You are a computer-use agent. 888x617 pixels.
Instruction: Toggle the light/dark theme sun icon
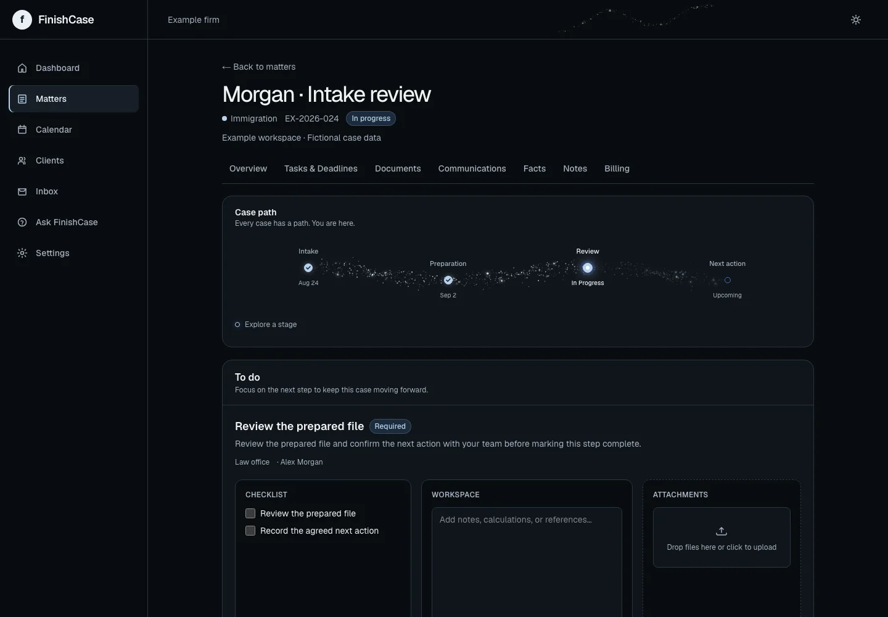(x=856, y=20)
